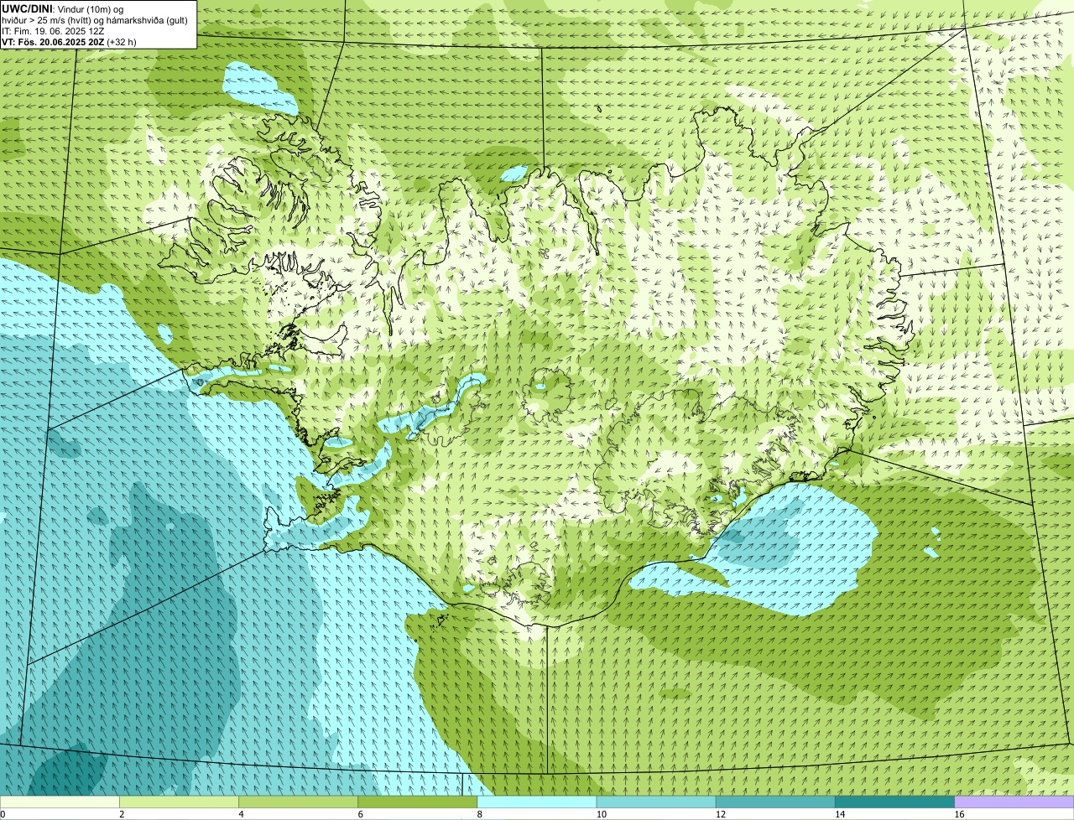Click the 0–2 m/s pale yellow legend swatch
1074x820 pixels.
pos(60,802)
